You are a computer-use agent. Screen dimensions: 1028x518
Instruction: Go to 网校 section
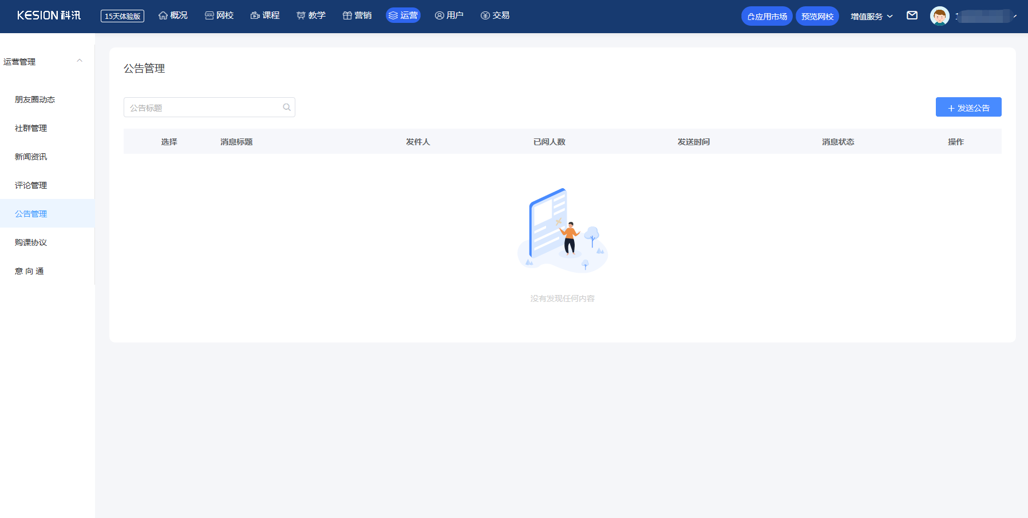pyautogui.click(x=219, y=15)
